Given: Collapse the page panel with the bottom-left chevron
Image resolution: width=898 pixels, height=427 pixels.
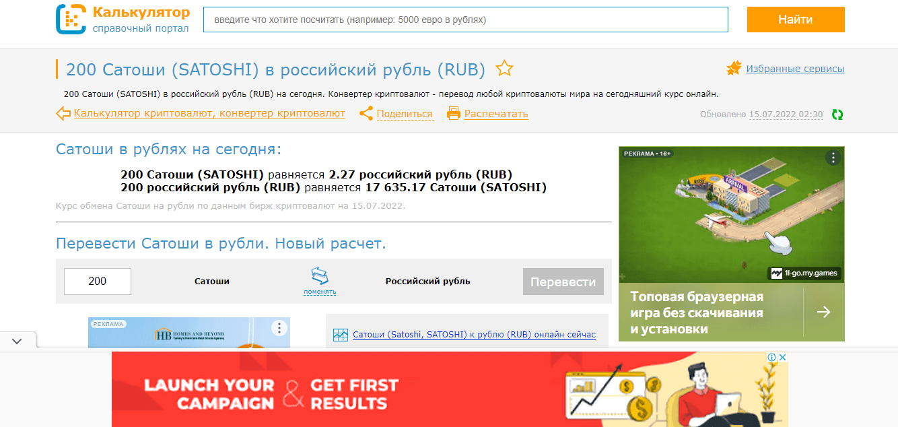Looking at the screenshot, I should (18, 341).
